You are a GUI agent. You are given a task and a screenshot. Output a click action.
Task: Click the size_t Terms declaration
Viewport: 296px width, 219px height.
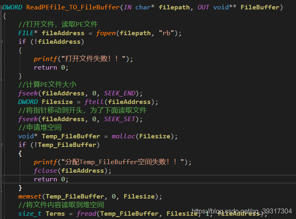tap(42, 214)
